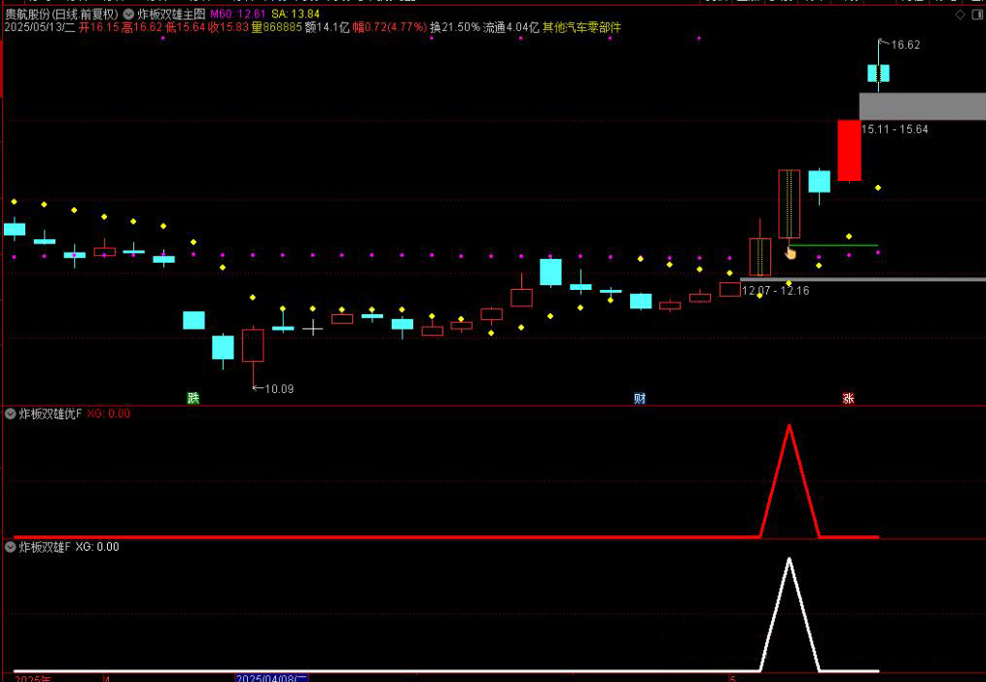The height and width of the screenshot is (682, 986).
Task: Click the 12.07 - 12.16 gap range label
Action: 775,290
